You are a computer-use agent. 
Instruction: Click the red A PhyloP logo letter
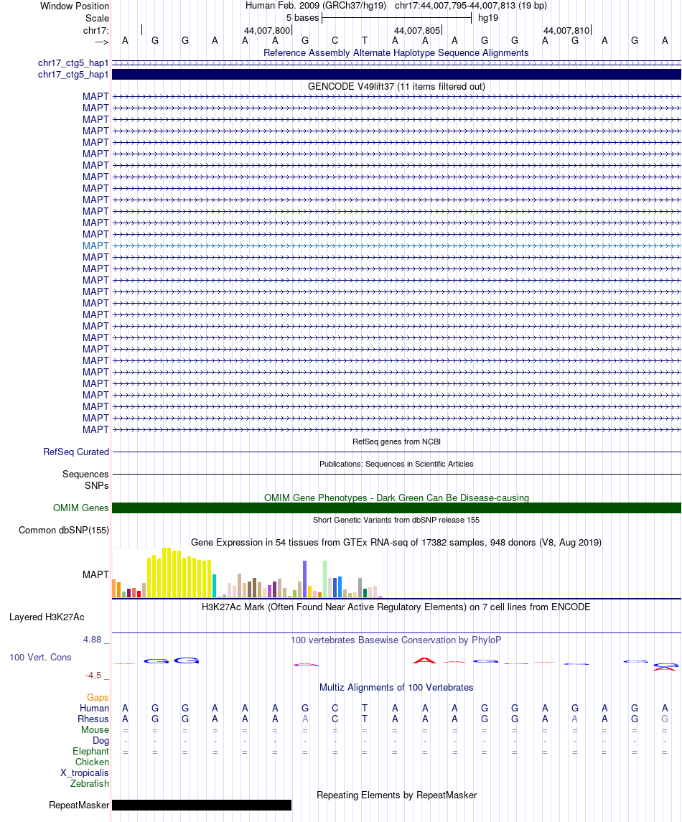[424, 660]
